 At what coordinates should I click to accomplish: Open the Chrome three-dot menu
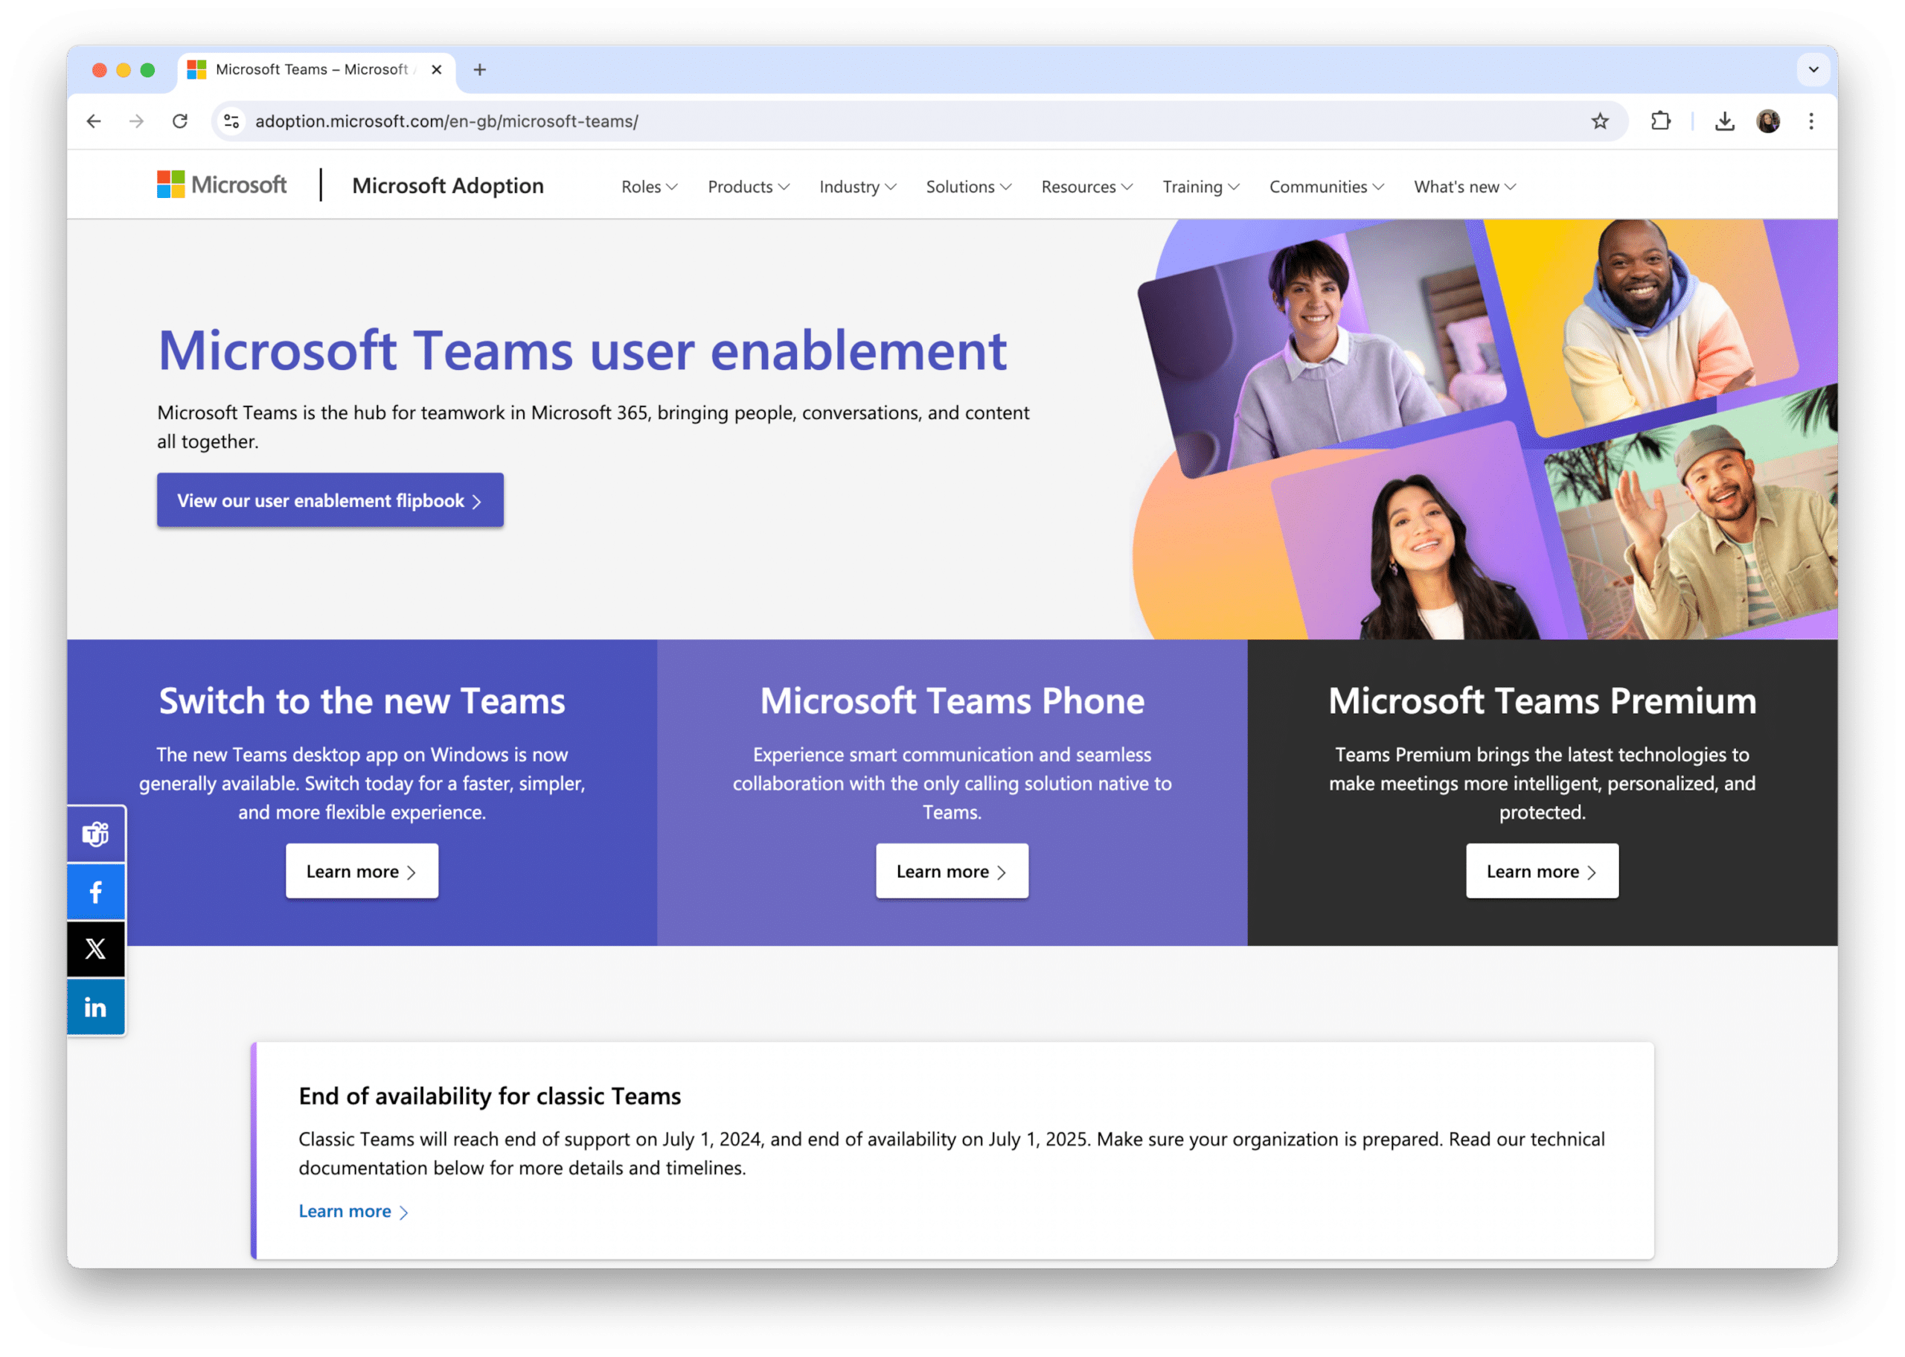[x=1810, y=121]
